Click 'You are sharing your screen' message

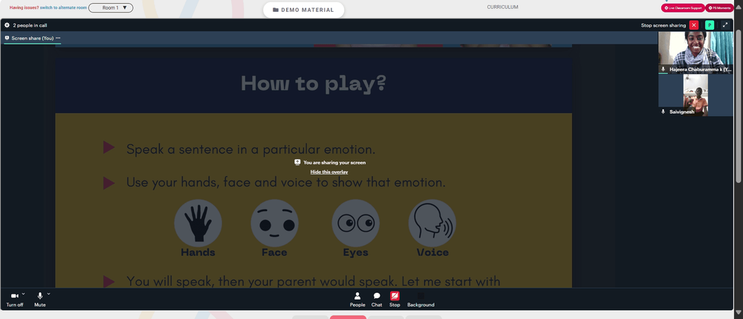334,163
